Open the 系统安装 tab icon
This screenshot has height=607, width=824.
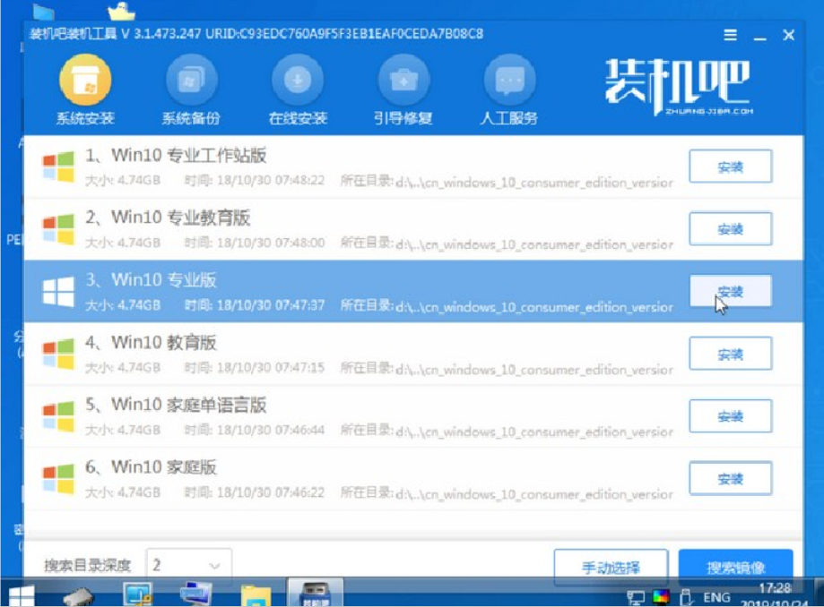coord(85,81)
